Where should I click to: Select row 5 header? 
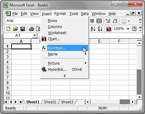7,67
